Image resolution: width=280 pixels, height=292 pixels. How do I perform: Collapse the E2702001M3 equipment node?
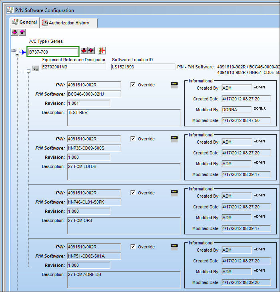[x=28, y=71]
